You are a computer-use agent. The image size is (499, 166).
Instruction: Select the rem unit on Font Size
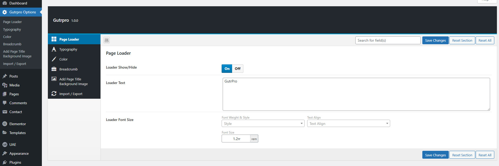coord(254,139)
